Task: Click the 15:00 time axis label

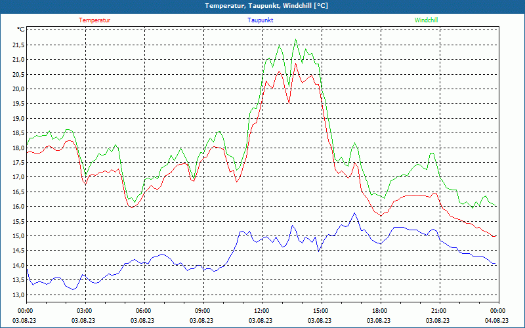Action: [322, 311]
